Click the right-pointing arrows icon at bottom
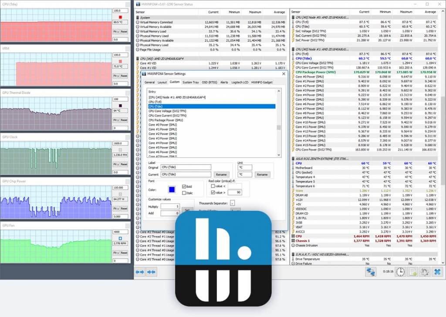The image size is (446, 317). pyautogui.click(x=150, y=272)
